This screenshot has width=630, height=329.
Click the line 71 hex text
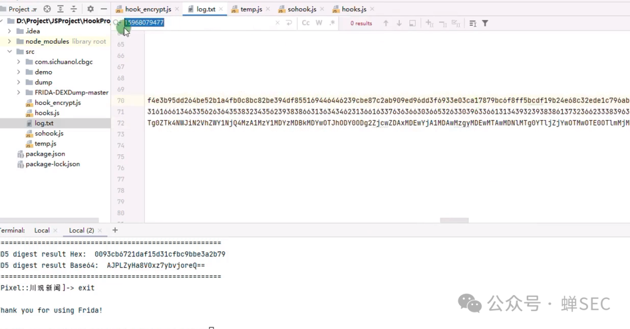click(388, 111)
